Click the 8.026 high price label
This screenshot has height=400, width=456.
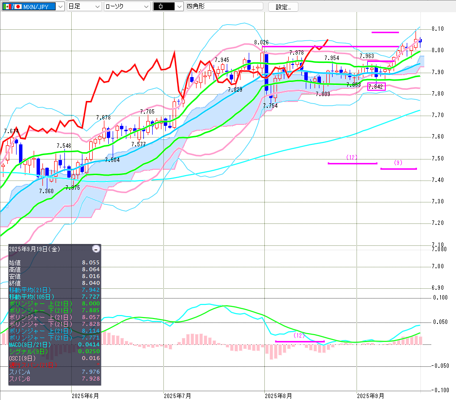(261, 43)
